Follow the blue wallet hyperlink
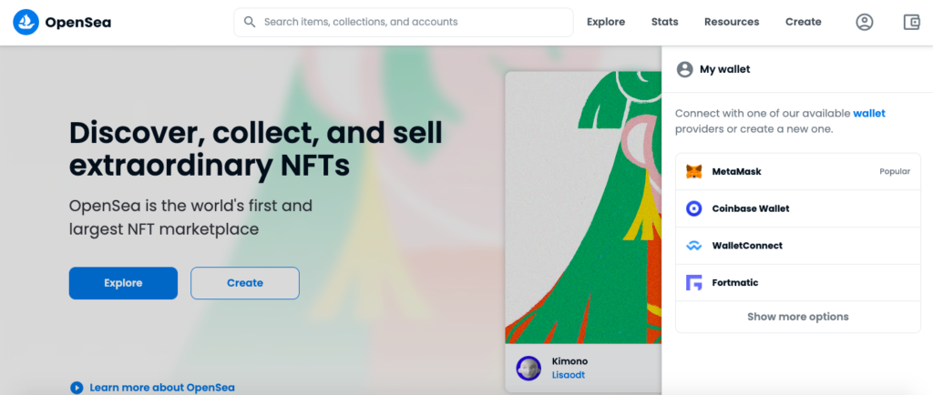 tap(868, 114)
